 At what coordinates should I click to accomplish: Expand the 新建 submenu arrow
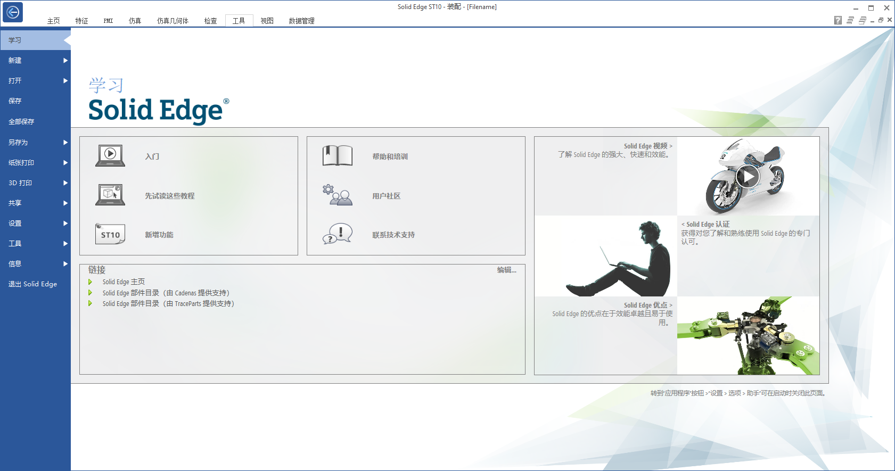point(65,61)
